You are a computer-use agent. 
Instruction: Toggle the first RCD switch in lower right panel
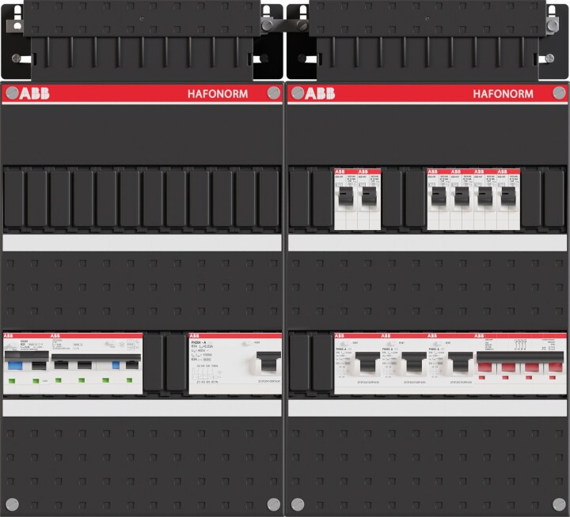(366, 364)
